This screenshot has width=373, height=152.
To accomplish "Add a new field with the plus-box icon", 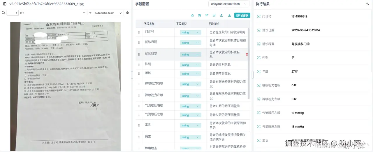I will click(x=214, y=15).
